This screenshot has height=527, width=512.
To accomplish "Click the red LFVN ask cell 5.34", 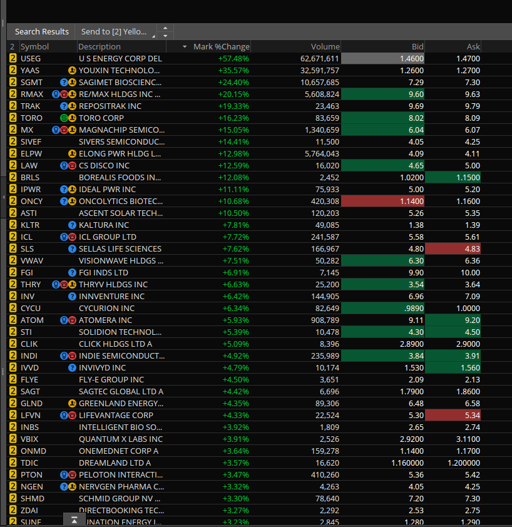I will point(453,416).
